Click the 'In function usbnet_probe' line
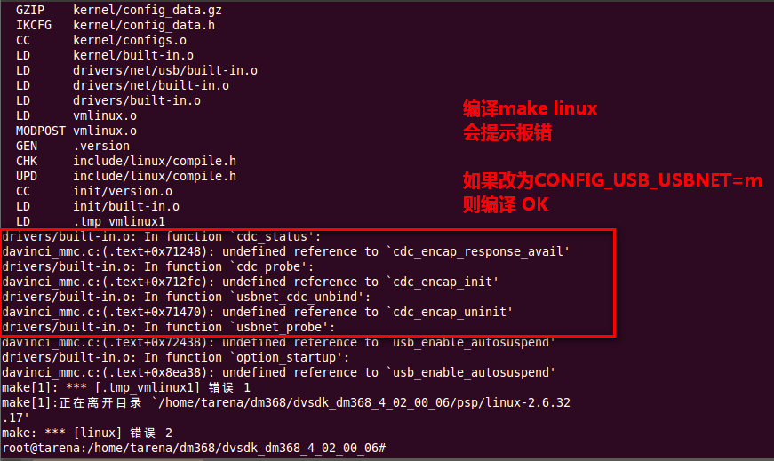Screen dimensions: 774x461 168,327
